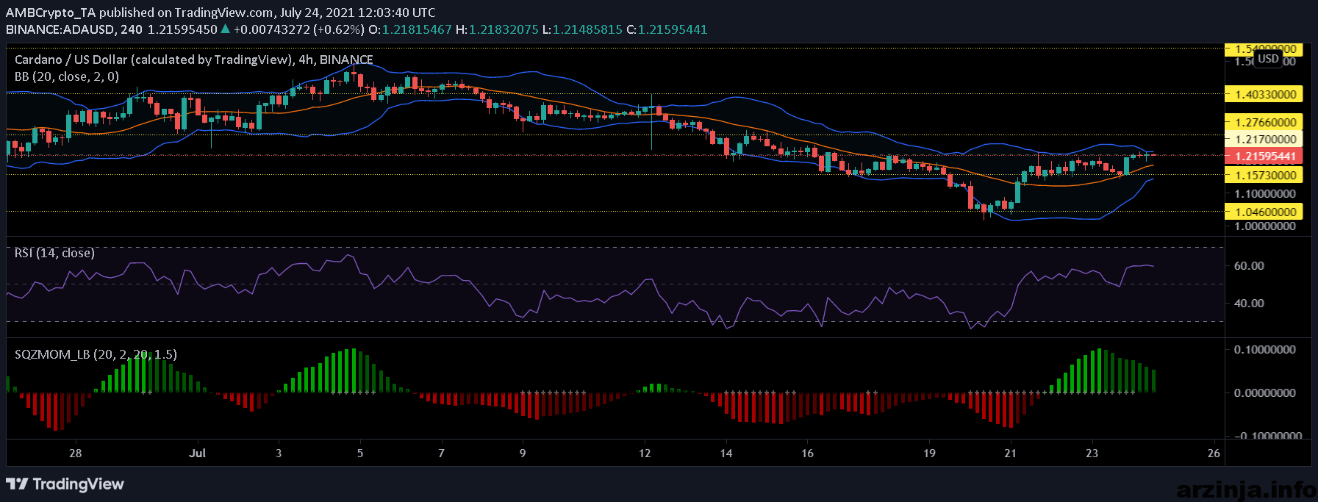Click the 1.27660000 yellow price level
This screenshot has width=1318, height=502.
coord(1264,122)
